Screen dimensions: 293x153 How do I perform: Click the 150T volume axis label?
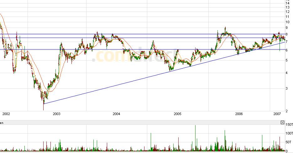coord(289,124)
